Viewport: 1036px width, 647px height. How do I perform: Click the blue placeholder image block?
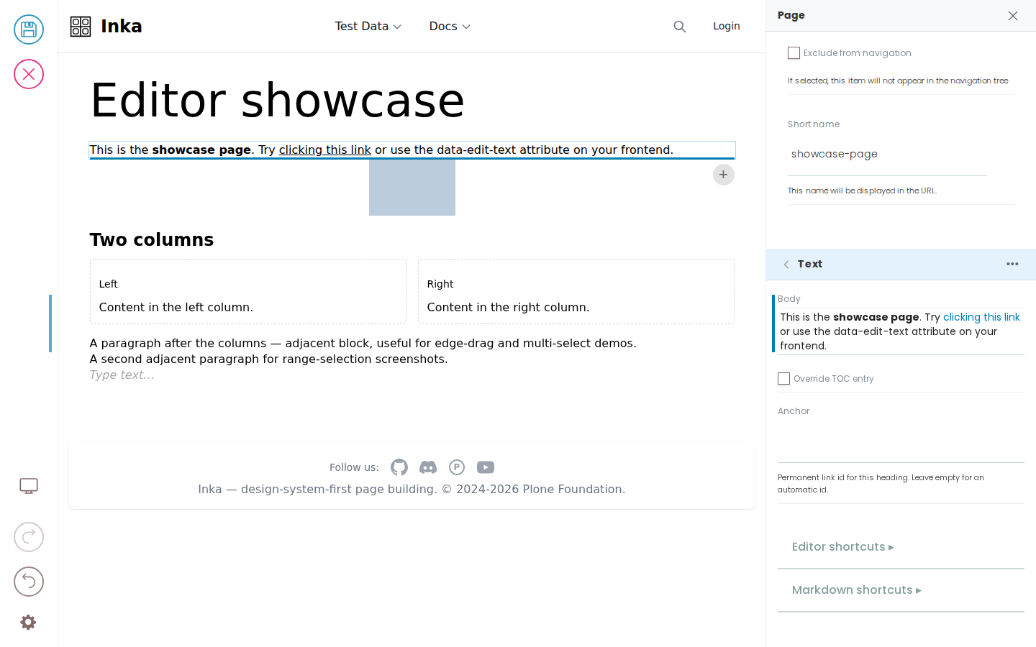tap(412, 188)
